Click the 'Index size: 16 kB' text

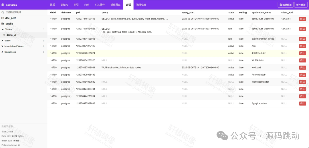coord(10,141)
